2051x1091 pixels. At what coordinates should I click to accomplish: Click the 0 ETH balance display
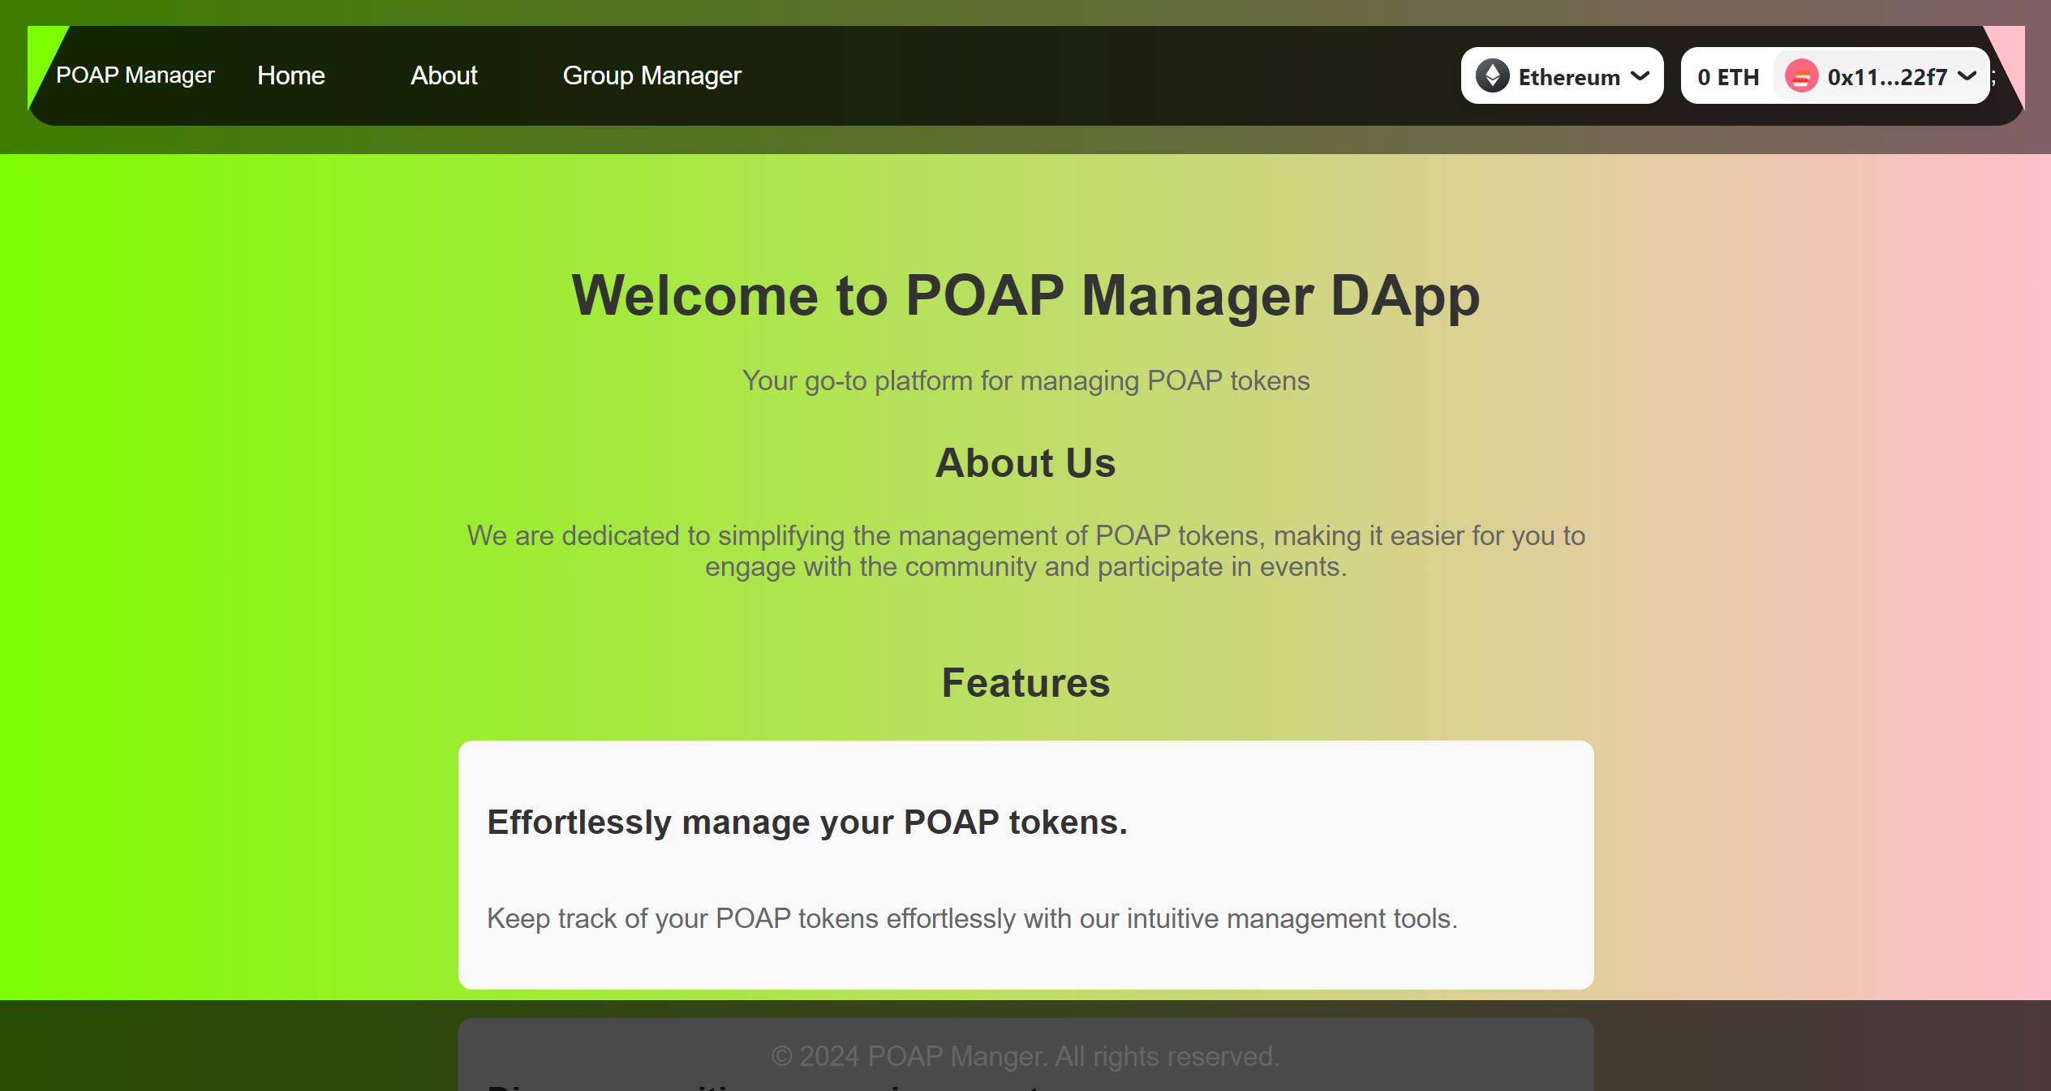(x=1728, y=76)
